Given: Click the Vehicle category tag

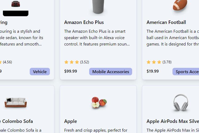Looking at the screenshot, I should click(40, 72).
